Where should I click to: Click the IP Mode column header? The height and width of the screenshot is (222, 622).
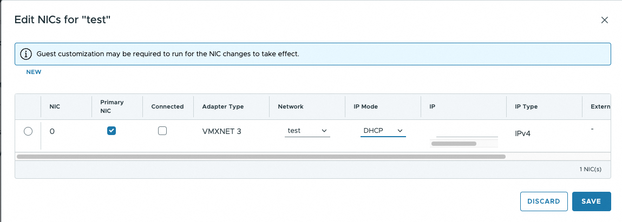(362, 106)
